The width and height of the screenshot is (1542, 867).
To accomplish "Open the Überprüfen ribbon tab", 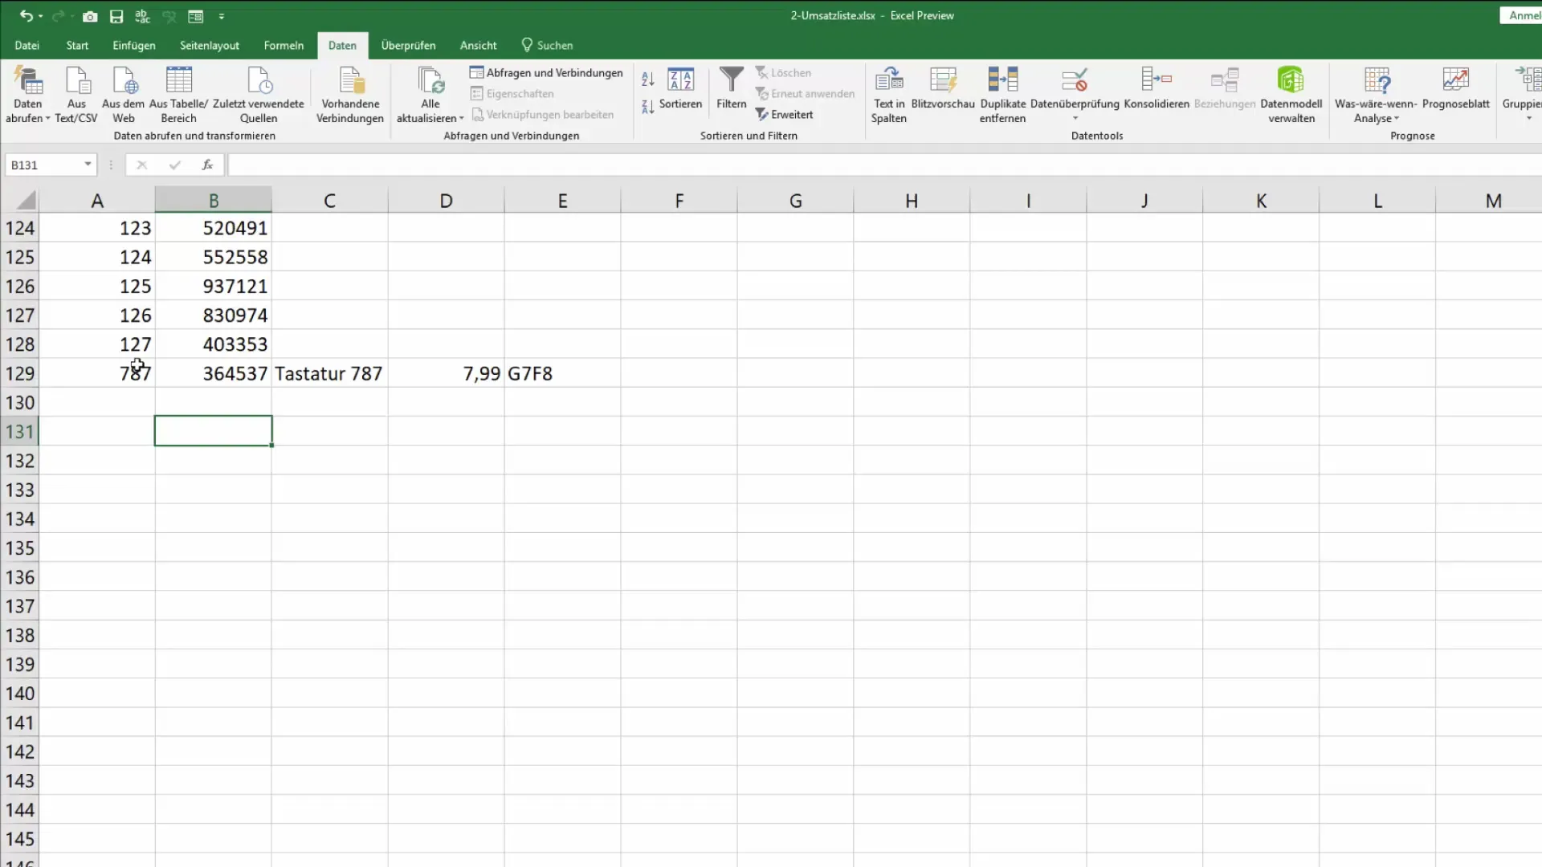I will [408, 46].
